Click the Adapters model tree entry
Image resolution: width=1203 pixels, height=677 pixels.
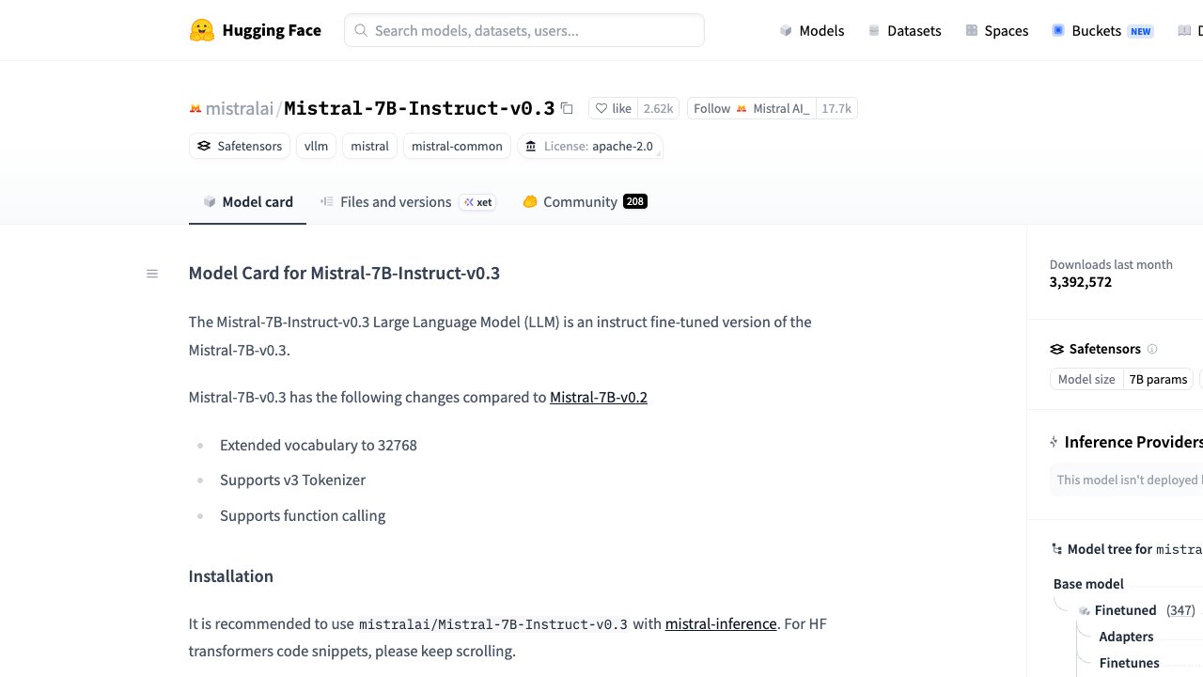coord(1126,637)
